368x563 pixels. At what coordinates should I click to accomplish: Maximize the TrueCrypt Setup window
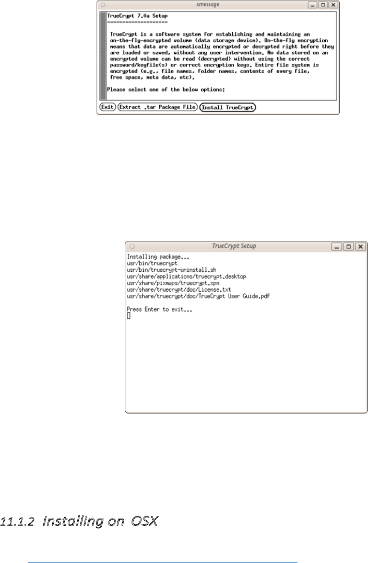pos(348,247)
